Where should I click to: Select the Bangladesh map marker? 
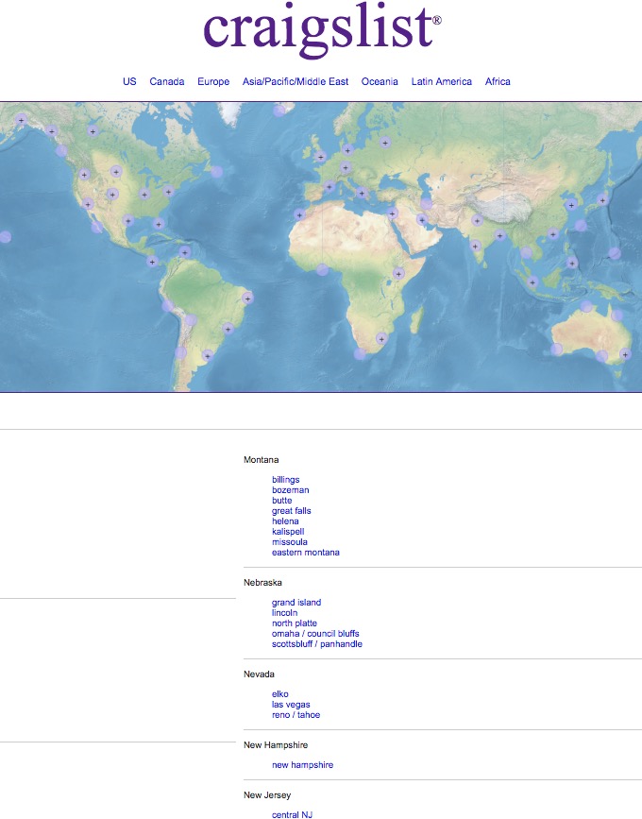[500, 235]
